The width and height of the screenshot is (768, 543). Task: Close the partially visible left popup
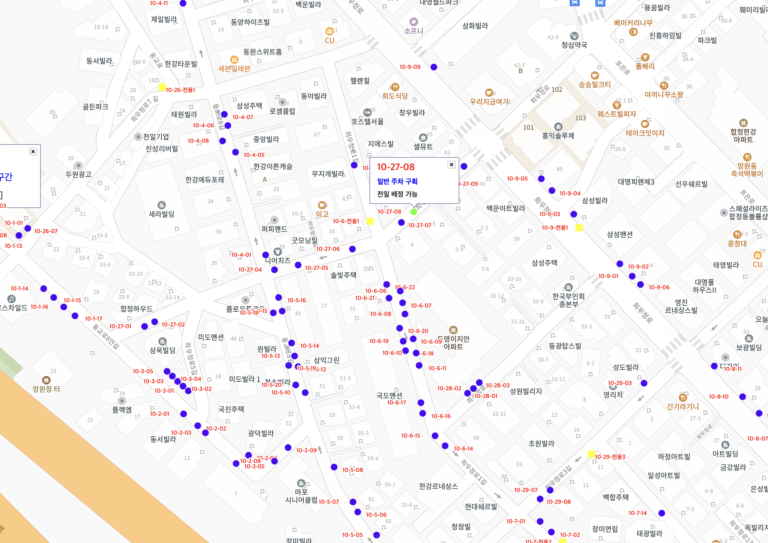tap(33, 151)
